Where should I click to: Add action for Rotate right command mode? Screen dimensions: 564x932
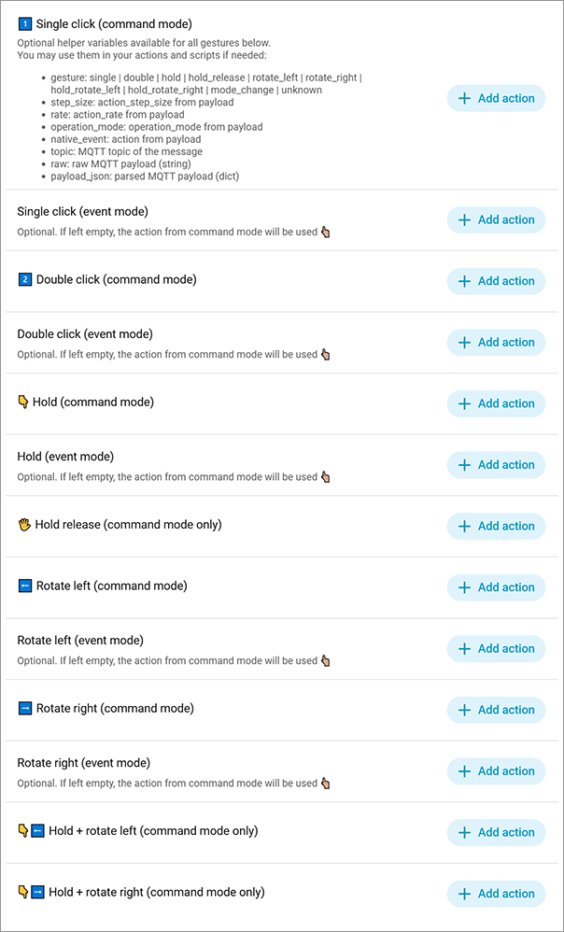tap(496, 710)
